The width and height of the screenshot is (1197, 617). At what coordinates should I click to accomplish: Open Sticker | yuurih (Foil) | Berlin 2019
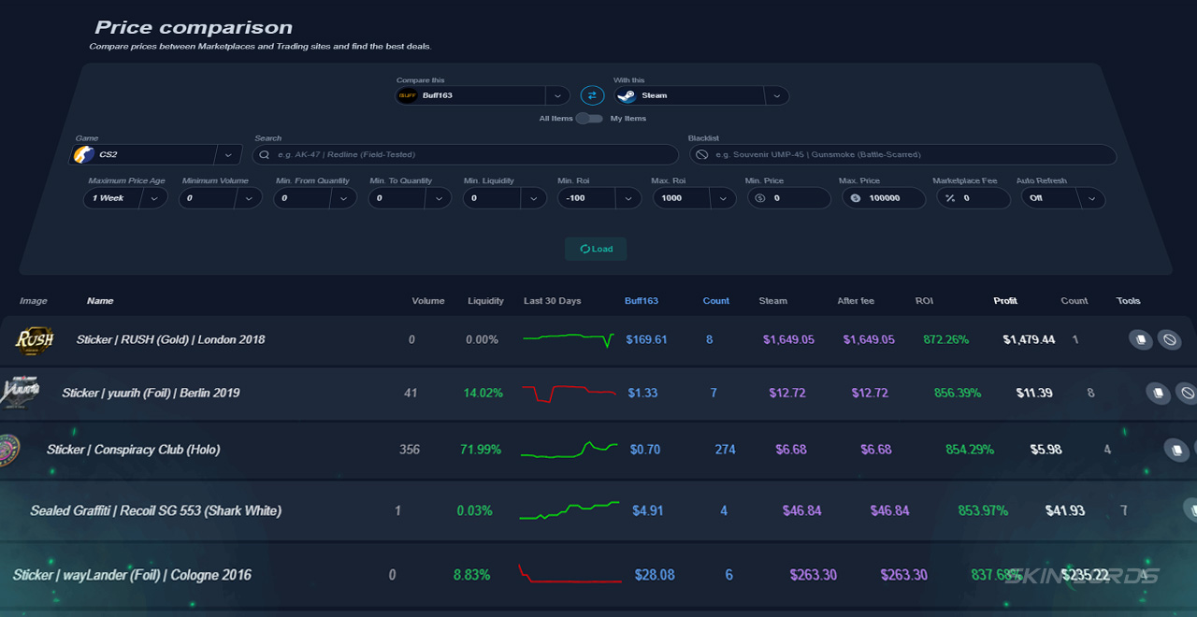coord(151,394)
